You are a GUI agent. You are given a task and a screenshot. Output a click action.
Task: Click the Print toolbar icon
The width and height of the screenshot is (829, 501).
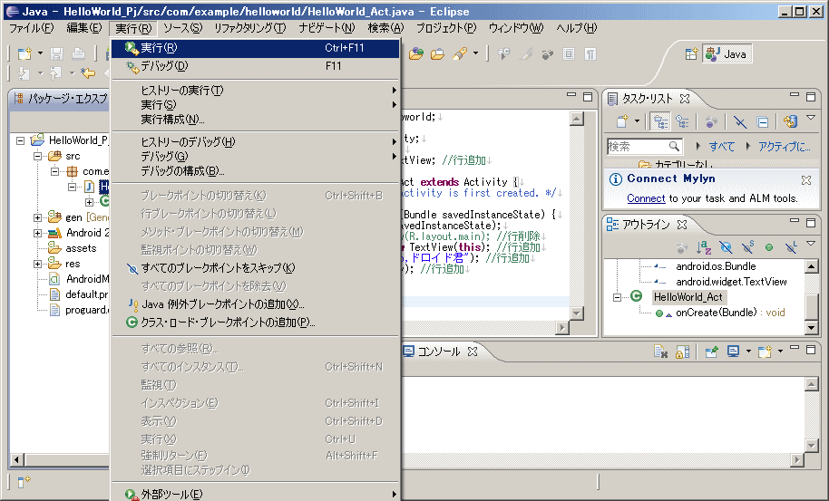point(78,53)
